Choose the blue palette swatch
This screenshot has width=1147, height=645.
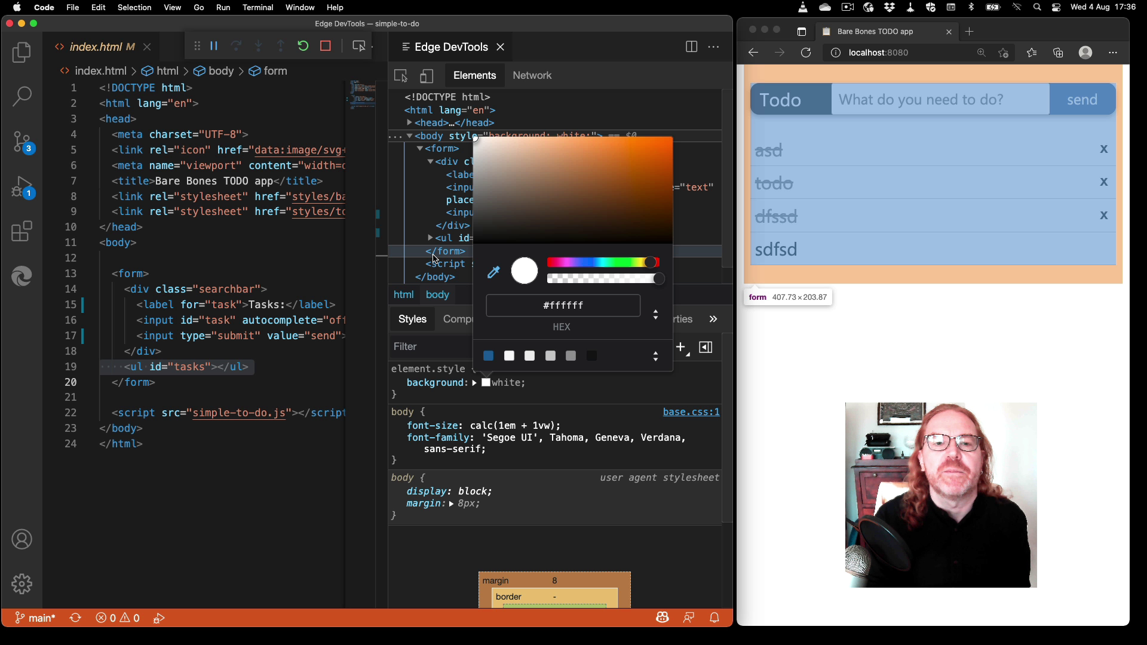click(488, 356)
